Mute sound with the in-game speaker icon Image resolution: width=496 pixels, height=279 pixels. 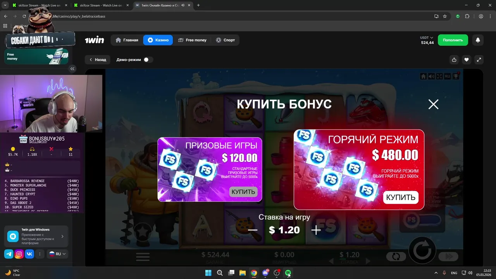click(431, 76)
